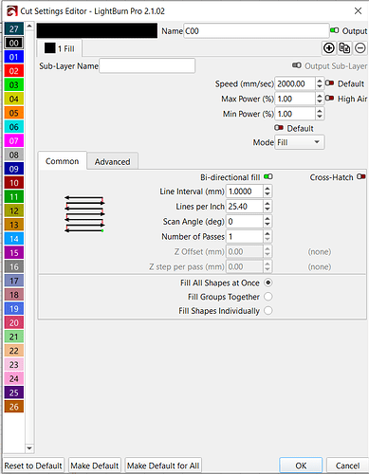The width and height of the screenshot is (369, 474).
Task: Click the Make Default button
Action: [x=95, y=465]
